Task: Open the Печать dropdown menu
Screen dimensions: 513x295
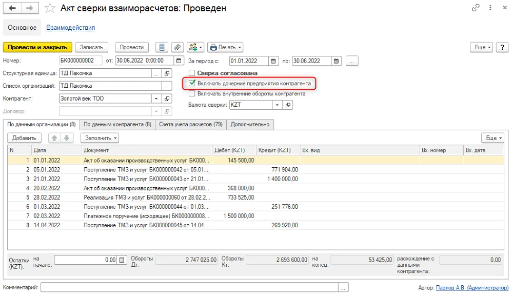Action: point(225,47)
